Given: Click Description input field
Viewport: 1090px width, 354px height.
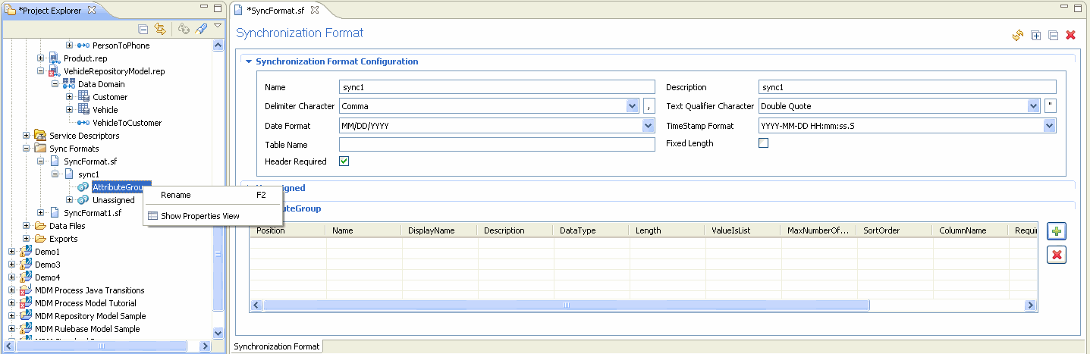Looking at the screenshot, I should [x=907, y=87].
